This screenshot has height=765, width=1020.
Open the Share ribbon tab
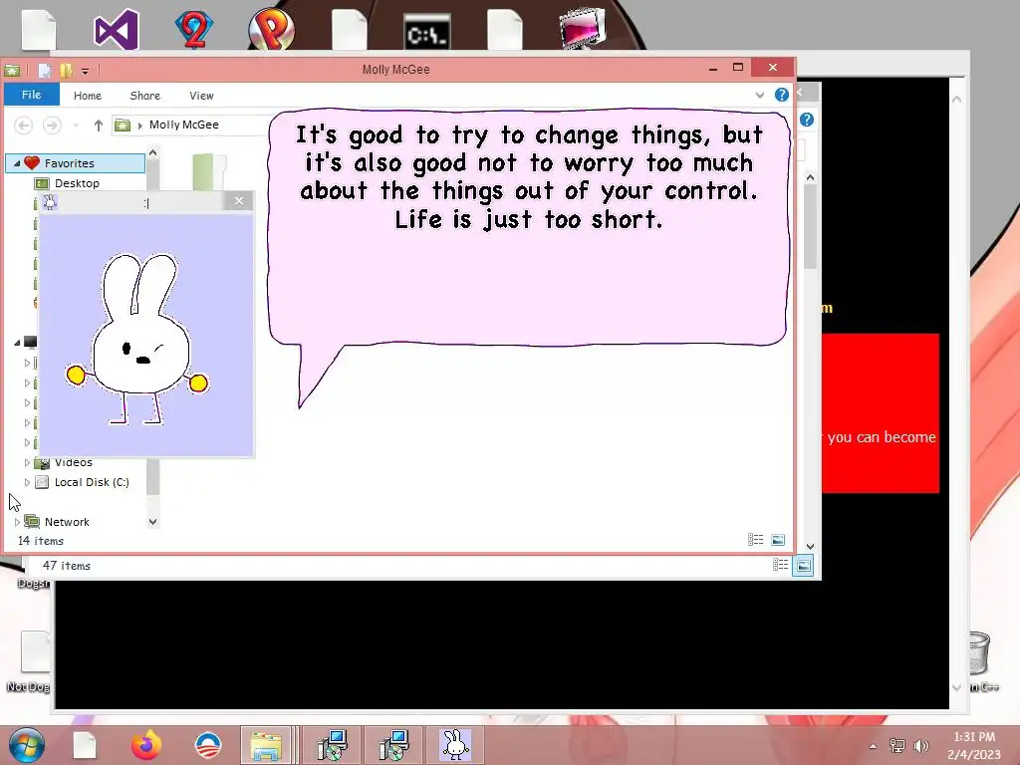pyautogui.click(x=145, y=96)
